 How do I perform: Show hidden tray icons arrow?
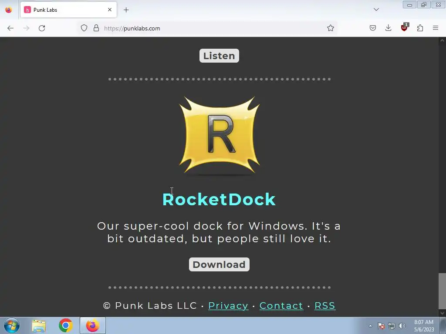coord(370,326)
